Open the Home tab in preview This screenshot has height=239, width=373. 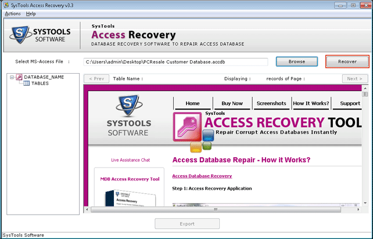[x=192, y=103]
